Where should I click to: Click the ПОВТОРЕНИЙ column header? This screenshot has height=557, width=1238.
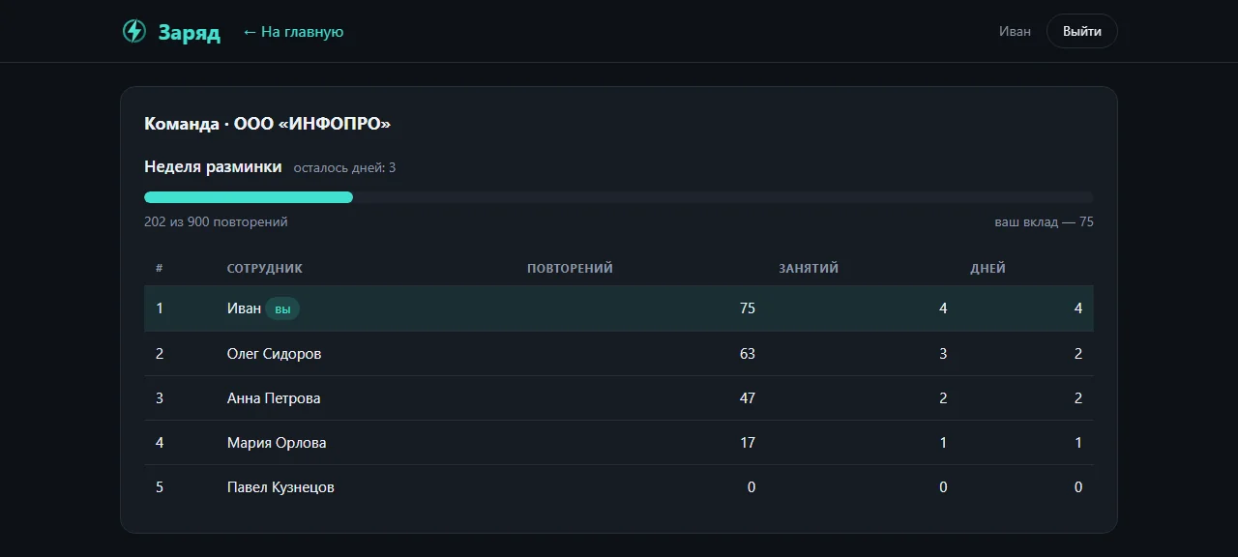point(570,268)
